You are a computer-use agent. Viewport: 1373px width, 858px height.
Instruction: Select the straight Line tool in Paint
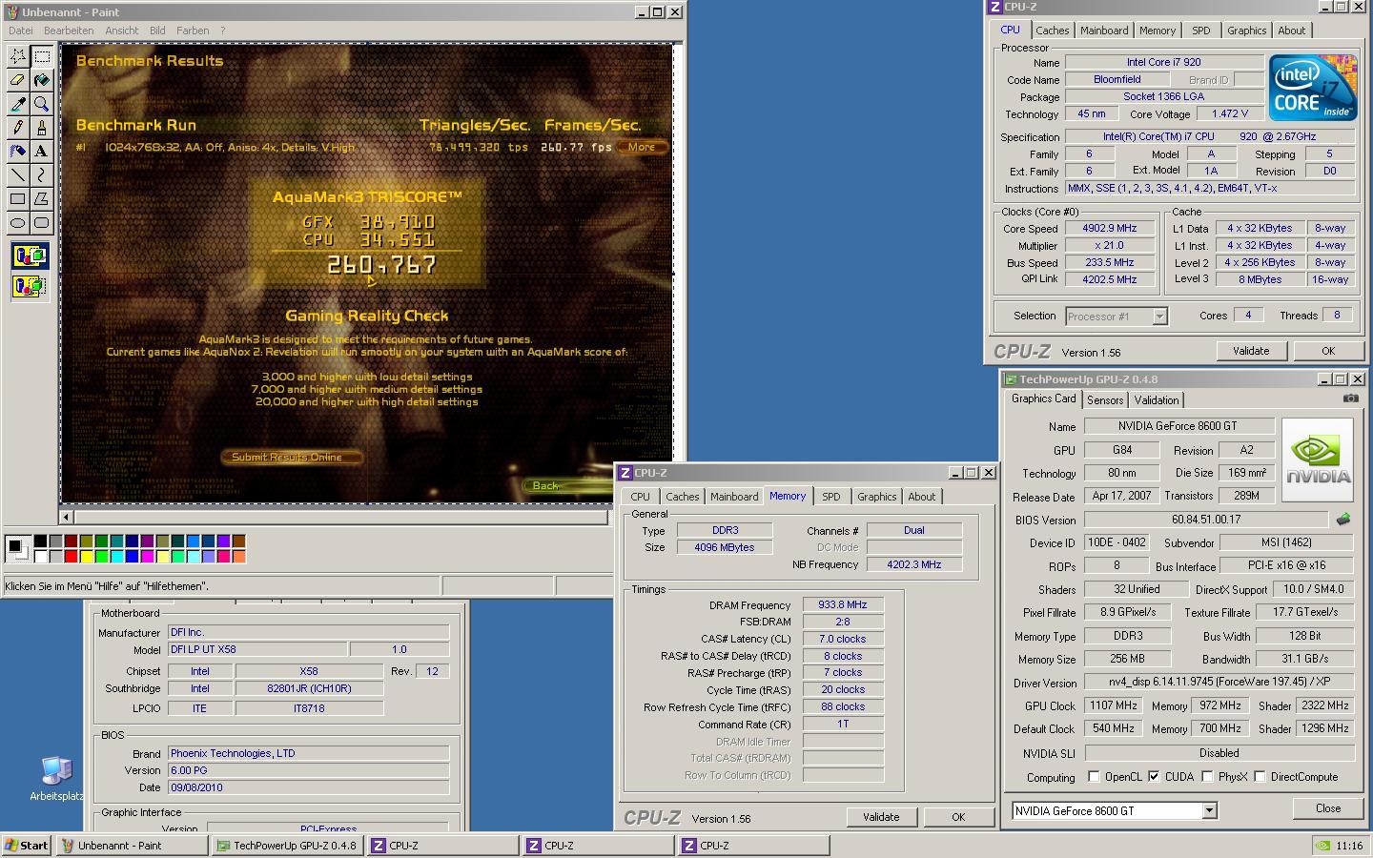[x=17, y=174]
